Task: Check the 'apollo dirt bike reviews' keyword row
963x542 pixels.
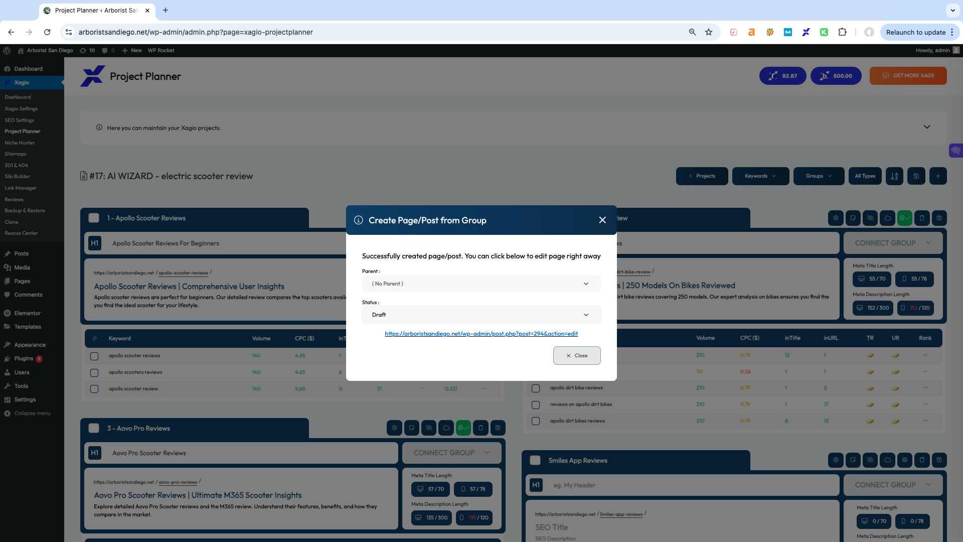Action: coord(536,388)
